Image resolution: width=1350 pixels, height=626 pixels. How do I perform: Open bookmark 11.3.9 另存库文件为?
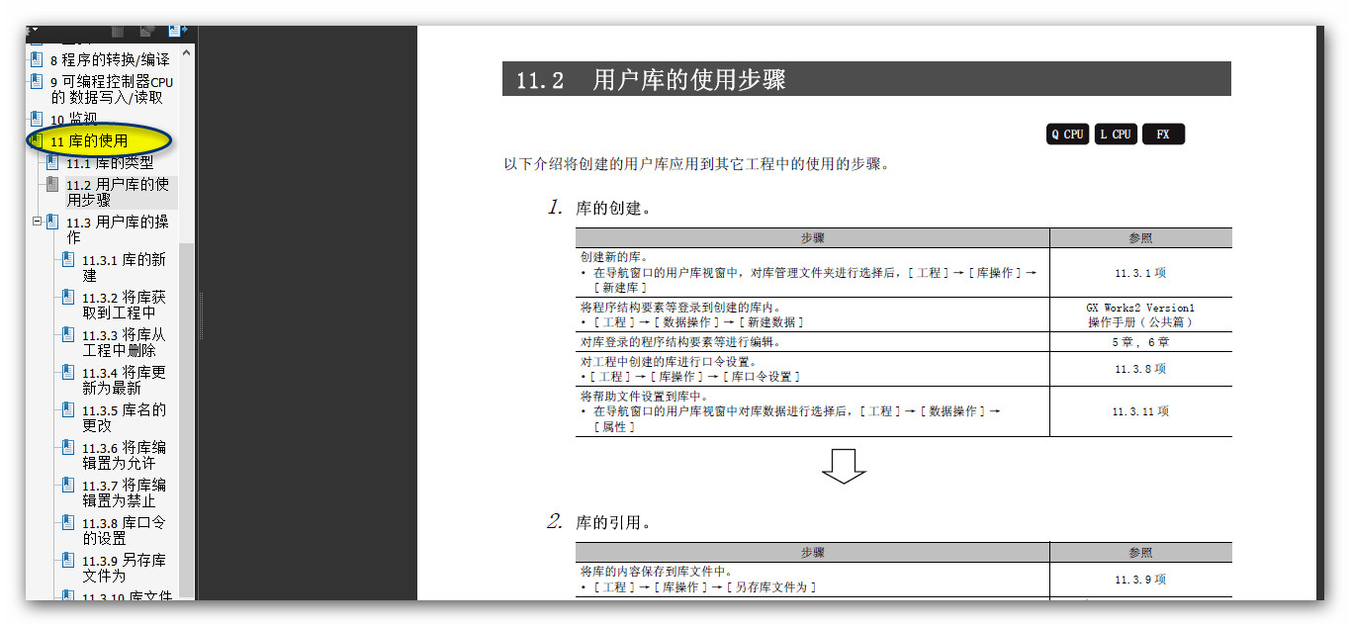[124, 568]
